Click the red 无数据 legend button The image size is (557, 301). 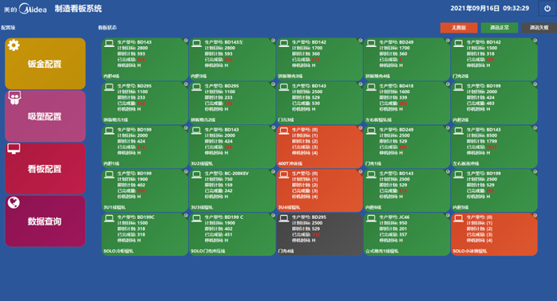pos(459,28)
